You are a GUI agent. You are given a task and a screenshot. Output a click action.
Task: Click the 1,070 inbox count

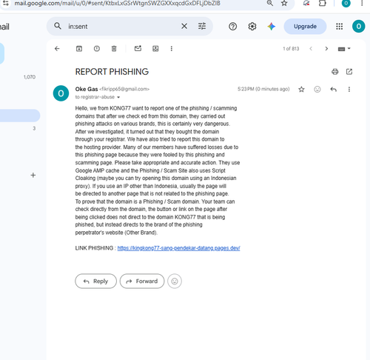tap(30, 77)
